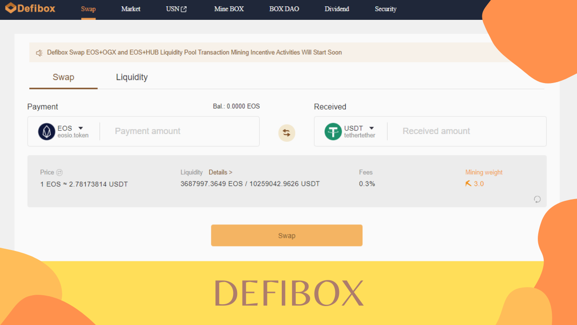The image size is (577, 325).
Task: Click the 0.3% fees value
Action: 367,184
